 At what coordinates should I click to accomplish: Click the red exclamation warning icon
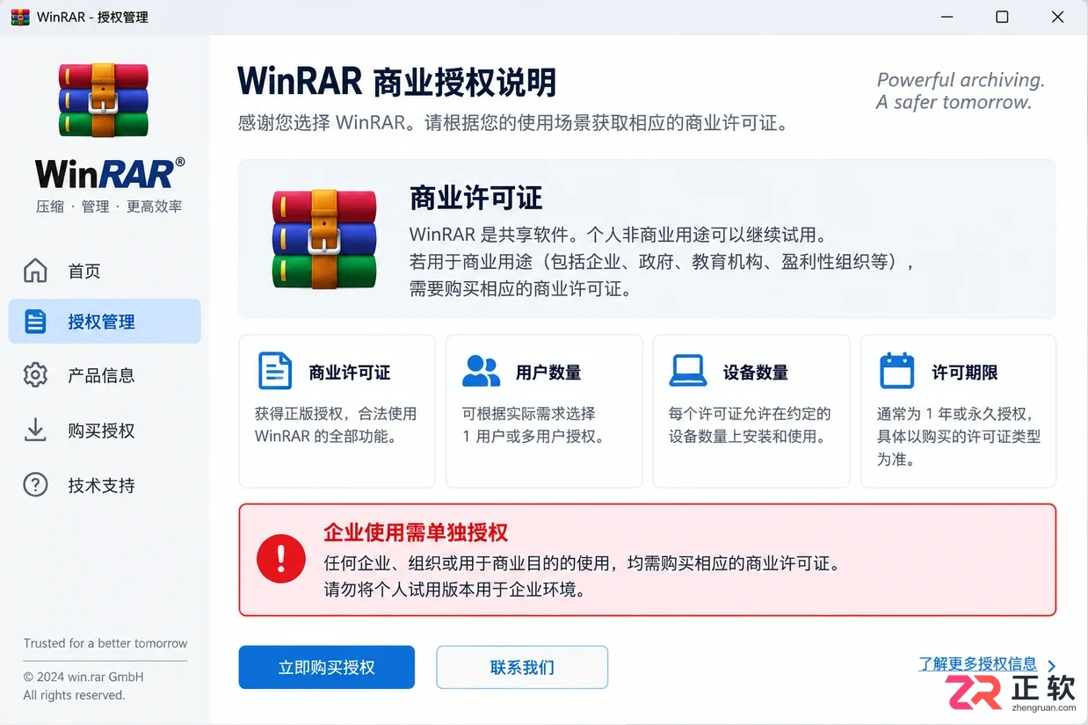281,557
